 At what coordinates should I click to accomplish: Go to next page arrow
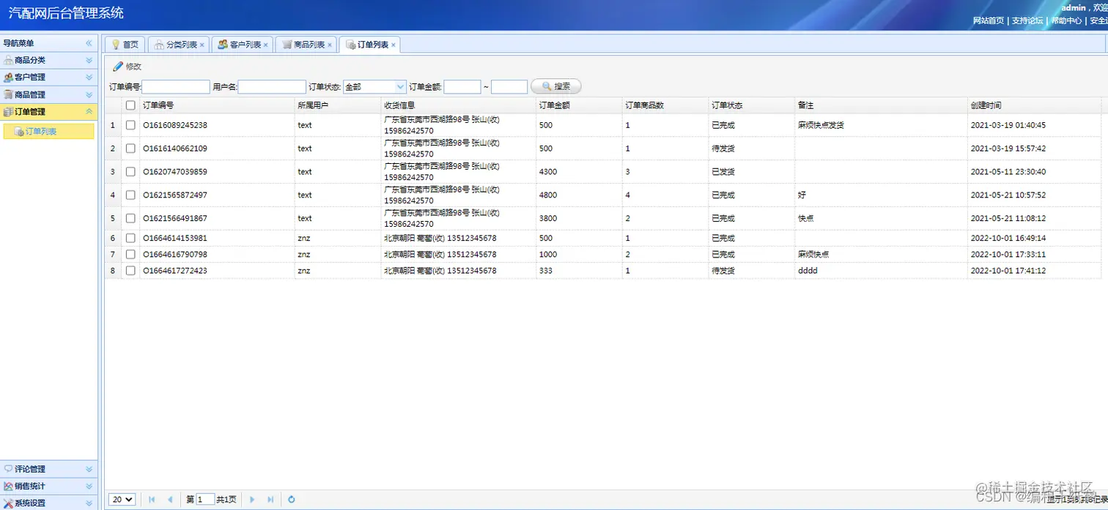click(252, 500)
